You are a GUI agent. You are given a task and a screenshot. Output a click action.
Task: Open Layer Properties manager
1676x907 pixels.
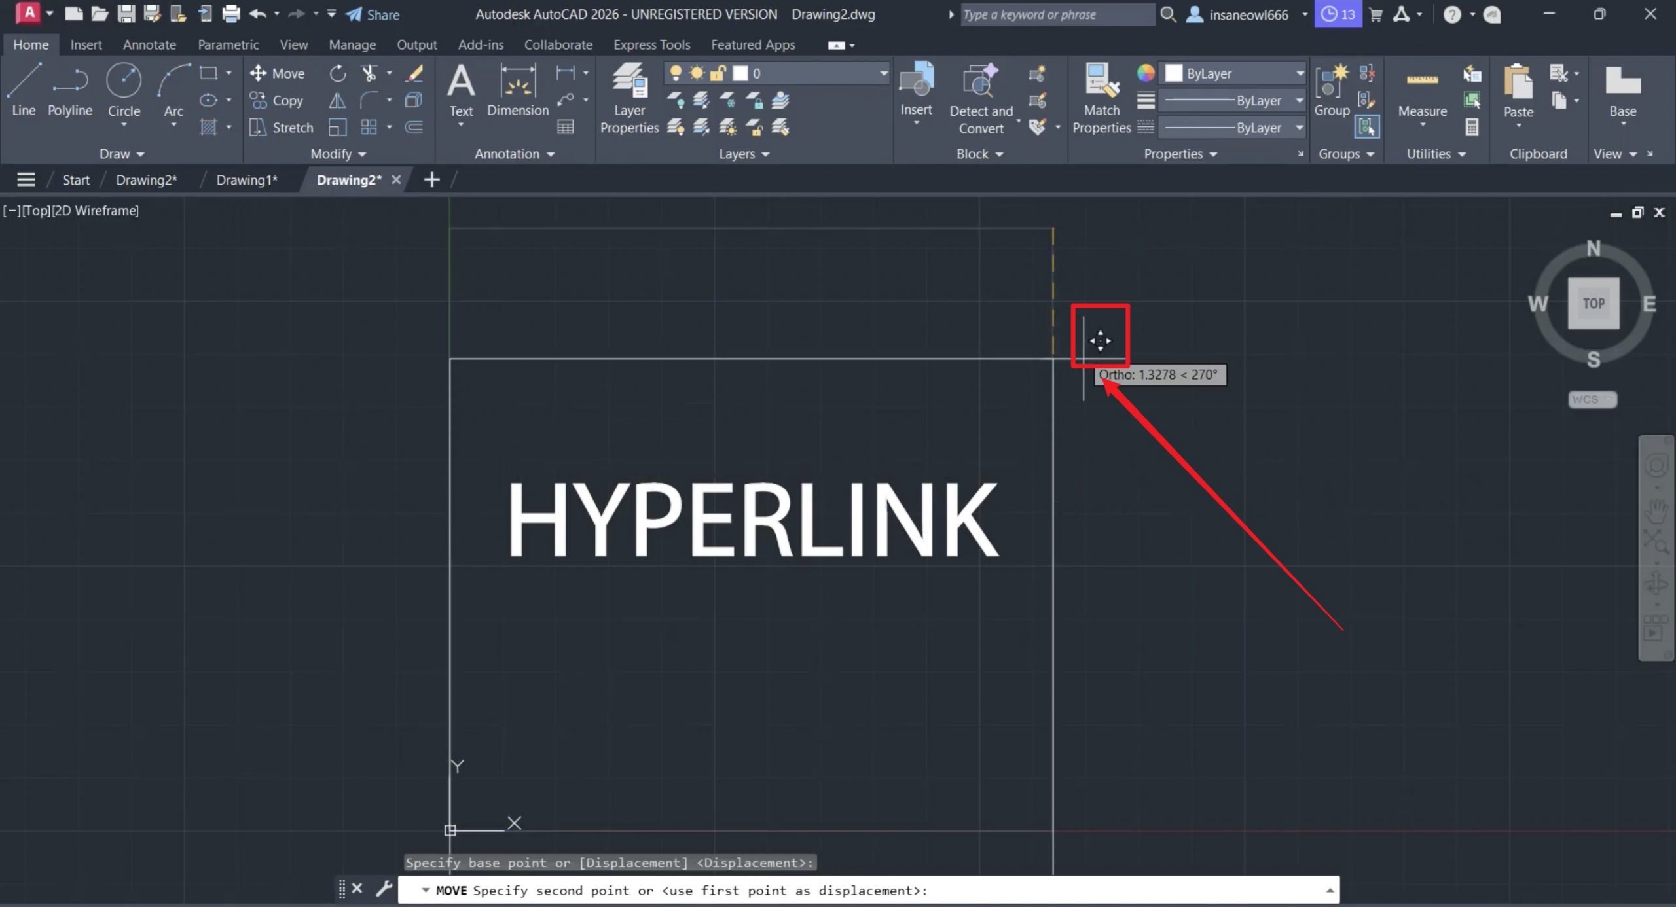629,98
